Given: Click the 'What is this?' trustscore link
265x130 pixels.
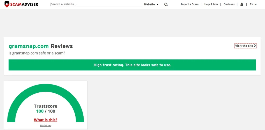Looking at the screenshot, I should 46,120.
